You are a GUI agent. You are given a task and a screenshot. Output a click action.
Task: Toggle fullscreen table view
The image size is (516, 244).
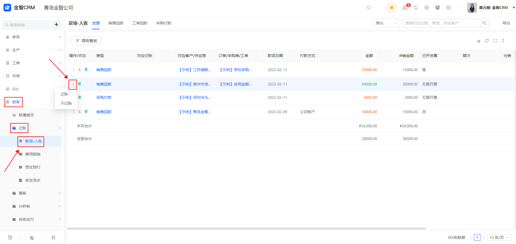point(495,41)
